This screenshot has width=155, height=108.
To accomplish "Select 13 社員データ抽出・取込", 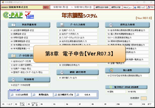I will (29, 69).
